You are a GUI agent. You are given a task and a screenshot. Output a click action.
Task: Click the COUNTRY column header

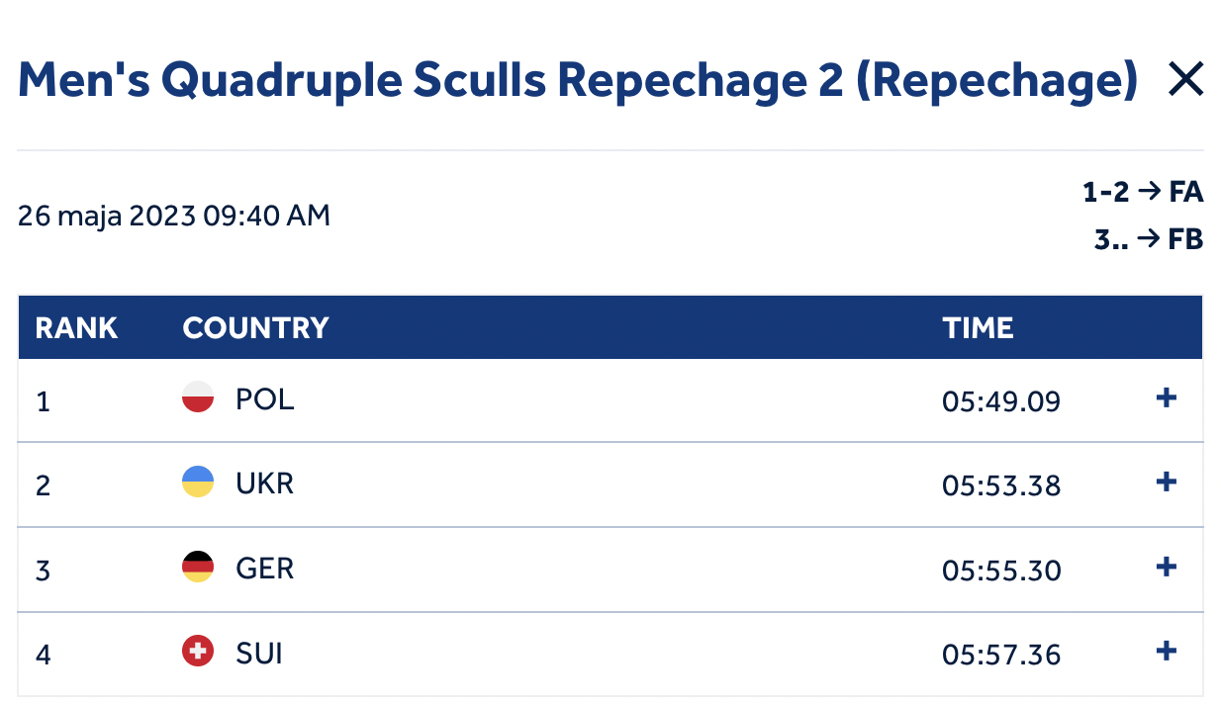tap(255, 328)
